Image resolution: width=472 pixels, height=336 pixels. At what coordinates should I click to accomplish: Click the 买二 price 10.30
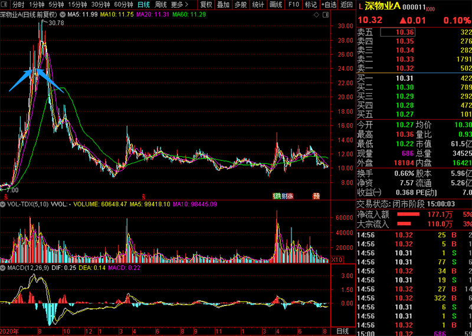point(405,87)
